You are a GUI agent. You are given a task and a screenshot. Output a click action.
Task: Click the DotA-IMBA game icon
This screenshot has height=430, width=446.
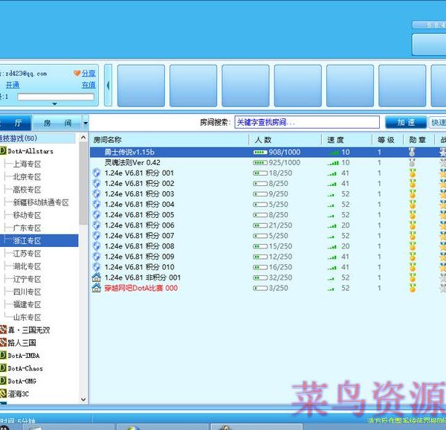4,356
